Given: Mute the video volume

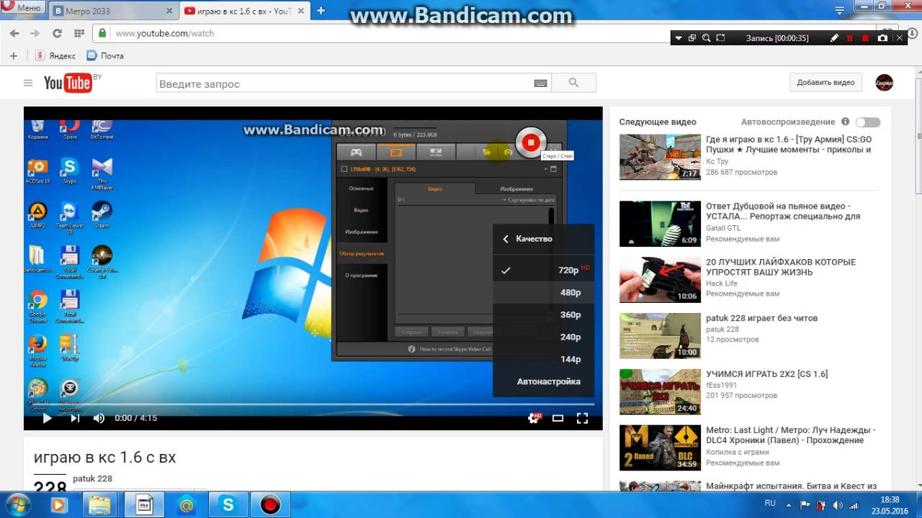Looking at the screenshot, I should (x=99, y=418).
